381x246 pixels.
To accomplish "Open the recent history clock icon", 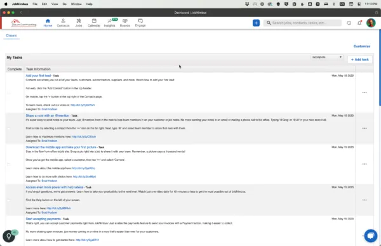I will [349, 23].
